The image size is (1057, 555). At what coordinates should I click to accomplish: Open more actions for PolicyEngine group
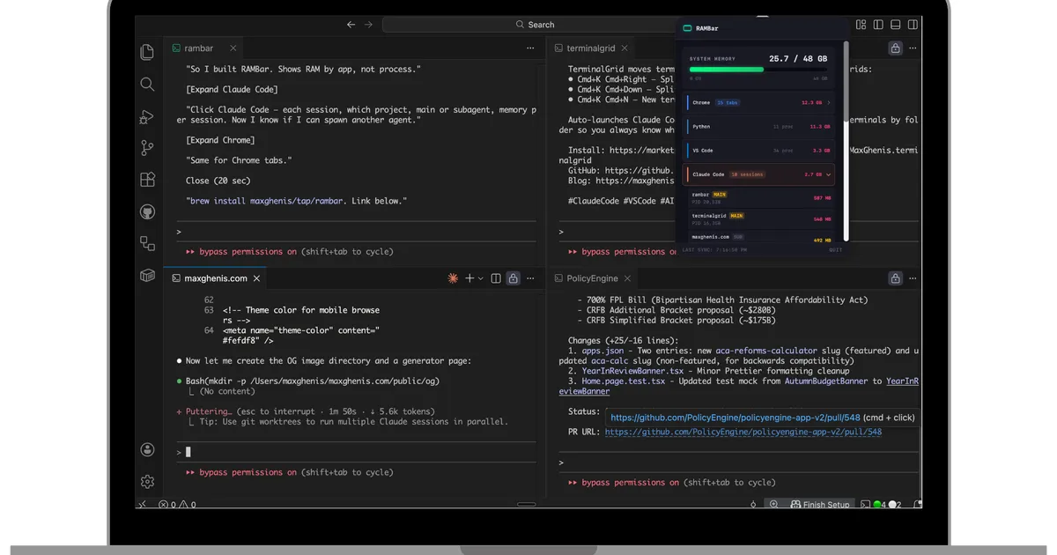point(913,278)
